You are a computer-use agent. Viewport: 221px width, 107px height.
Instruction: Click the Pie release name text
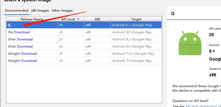click(10, 32)
